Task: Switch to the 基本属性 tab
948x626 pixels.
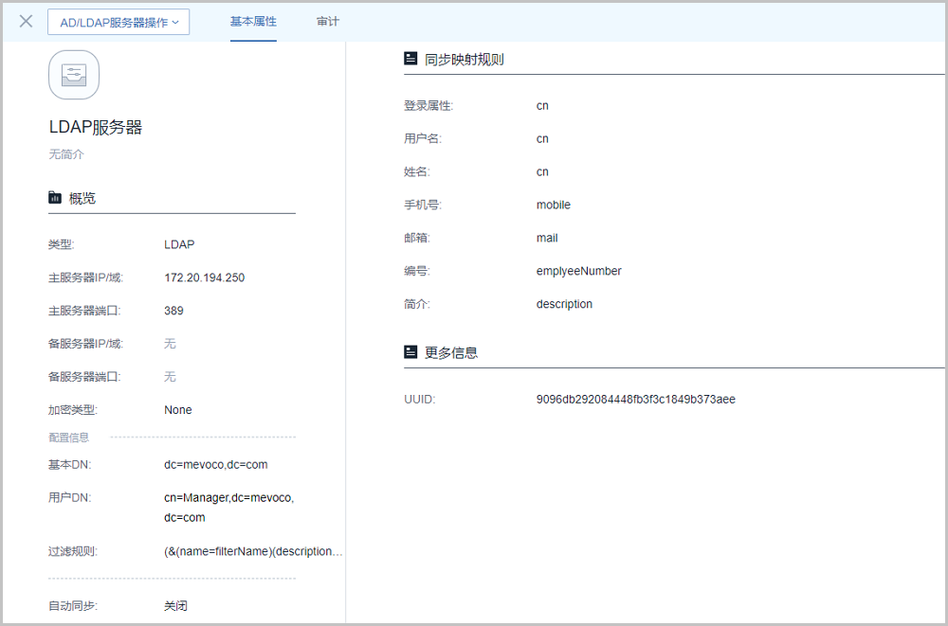Action: coord(253,21)
